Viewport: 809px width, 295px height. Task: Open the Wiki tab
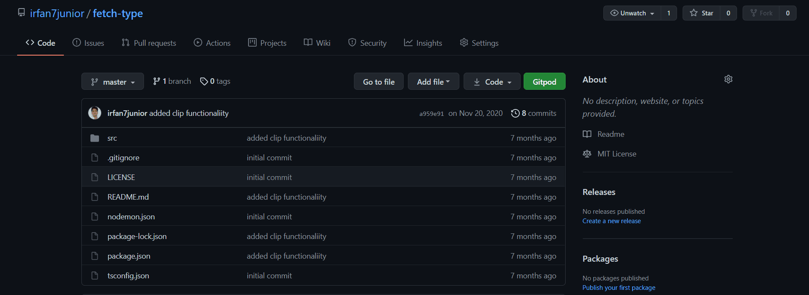pyautogui.click(x=317, y=43)
